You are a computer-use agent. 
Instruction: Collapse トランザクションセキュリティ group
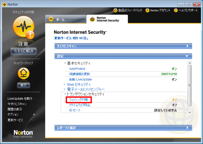(x=65, y=94)
